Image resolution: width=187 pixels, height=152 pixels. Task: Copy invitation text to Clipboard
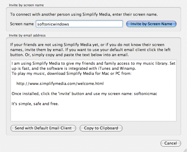tap(101, 128)
